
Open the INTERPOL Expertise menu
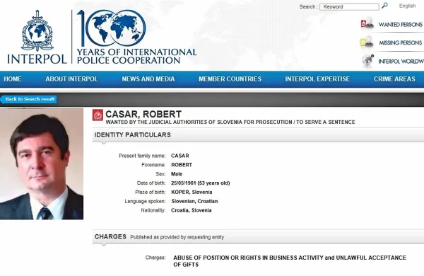click(x=317, y=79)
